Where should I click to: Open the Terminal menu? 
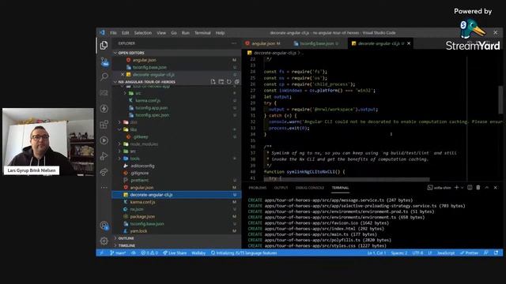(202, 33)
